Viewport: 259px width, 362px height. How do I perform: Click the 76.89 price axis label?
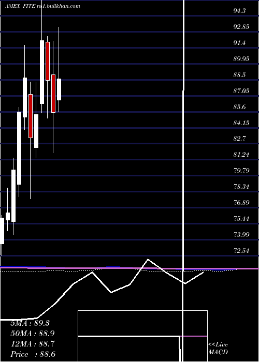(241, 203)
